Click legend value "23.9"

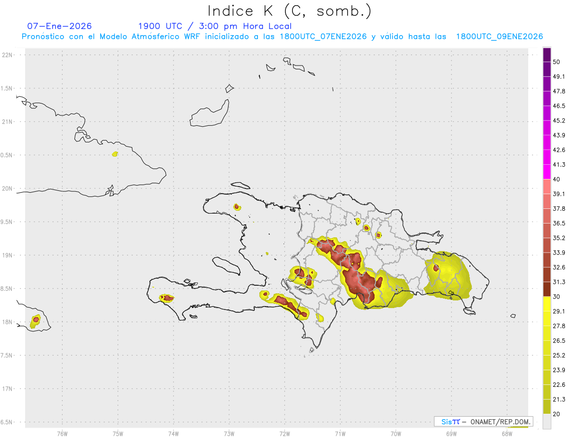559,370
